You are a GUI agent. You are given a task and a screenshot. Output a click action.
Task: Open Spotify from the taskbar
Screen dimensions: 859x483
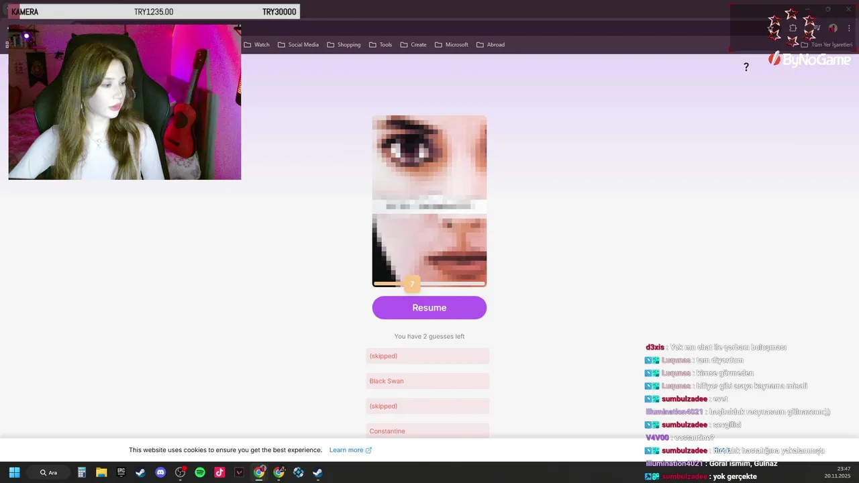point(200,472)
